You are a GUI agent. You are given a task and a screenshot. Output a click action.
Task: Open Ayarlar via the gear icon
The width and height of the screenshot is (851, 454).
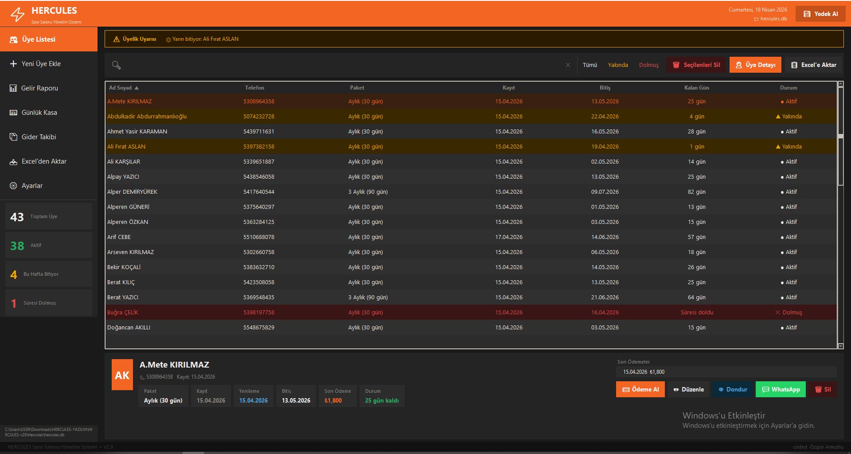13,186
